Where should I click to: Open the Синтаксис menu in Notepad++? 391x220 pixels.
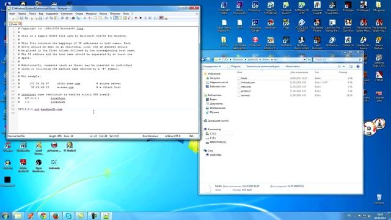[x=67, y=13]
